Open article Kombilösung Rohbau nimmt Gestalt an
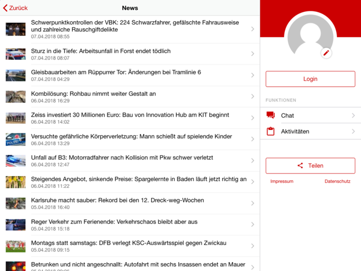Screen dimensions: 361x271 point(130,97)
